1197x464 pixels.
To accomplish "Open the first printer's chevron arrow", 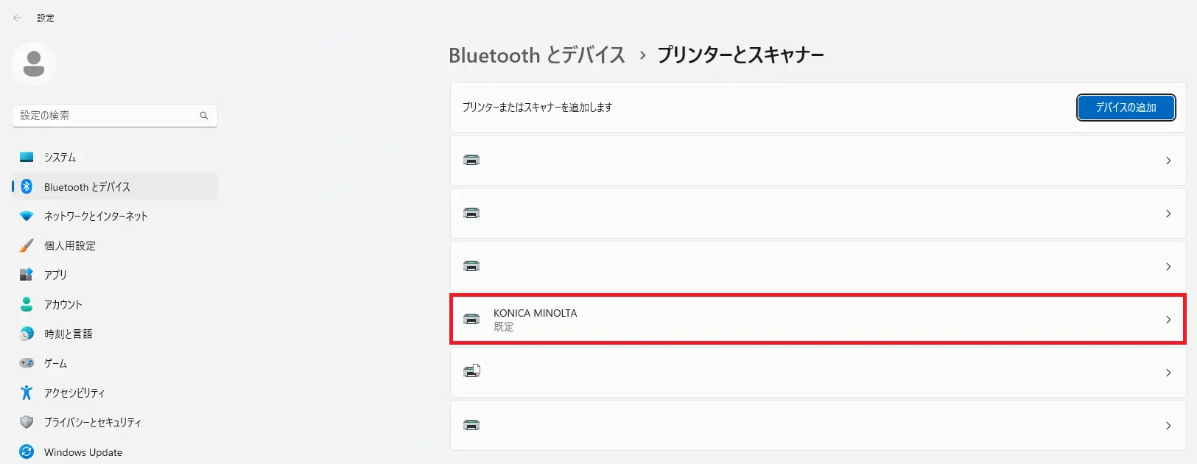I will 1168,161.
